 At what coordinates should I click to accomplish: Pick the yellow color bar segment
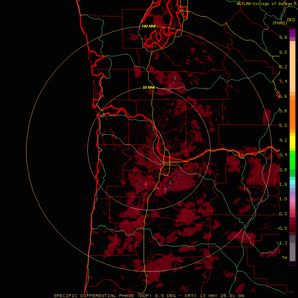(292, 142)
